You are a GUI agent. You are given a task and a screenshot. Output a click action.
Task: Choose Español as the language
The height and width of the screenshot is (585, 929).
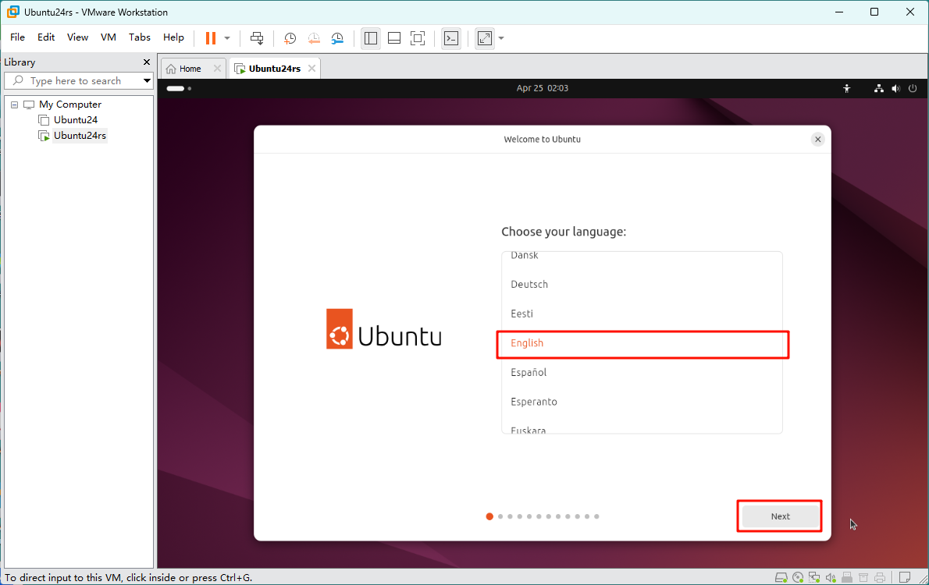pyautogui.click(x=642, y=372)
